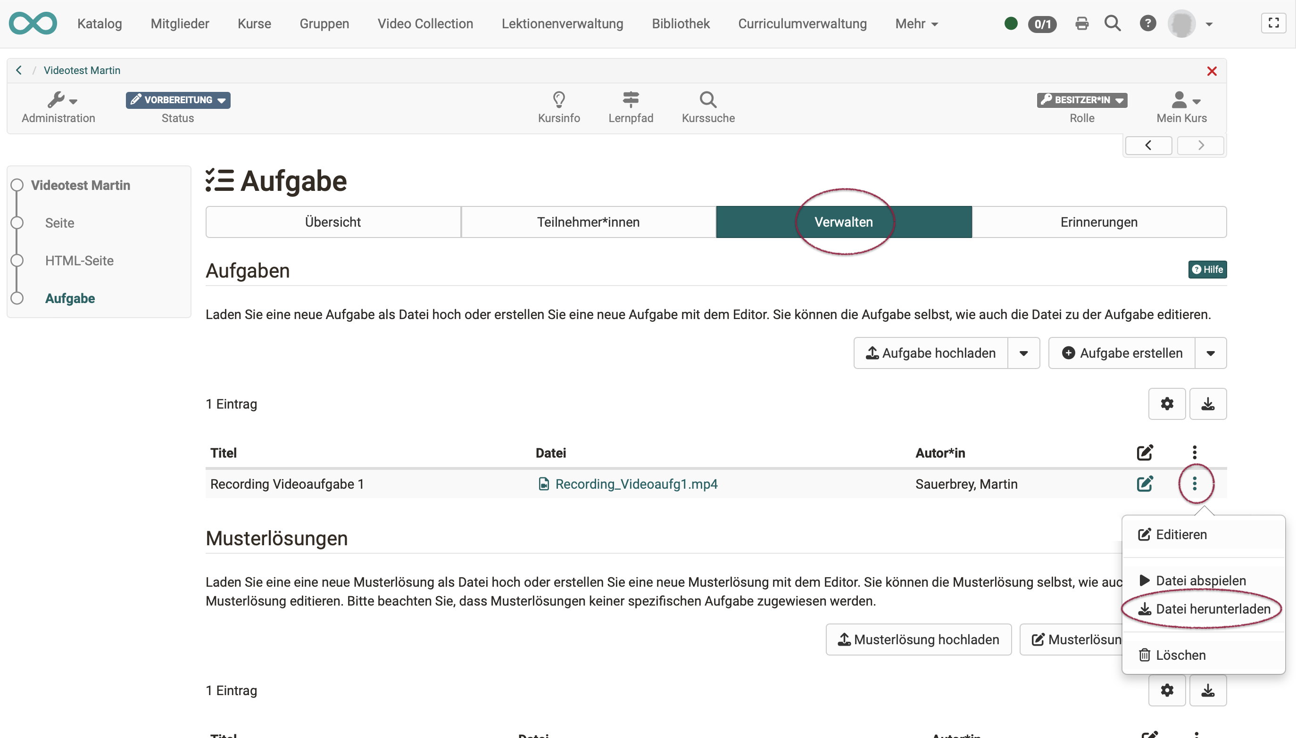Open the Recording_Videoaufg1.mp4 file link

pos(636,484)
